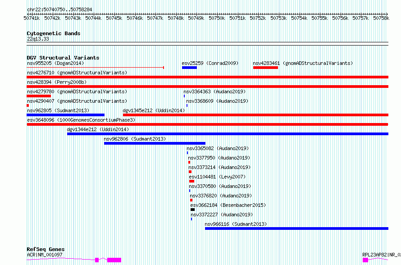
Task: Click ruler position 50742k
Action: point(52,18)
